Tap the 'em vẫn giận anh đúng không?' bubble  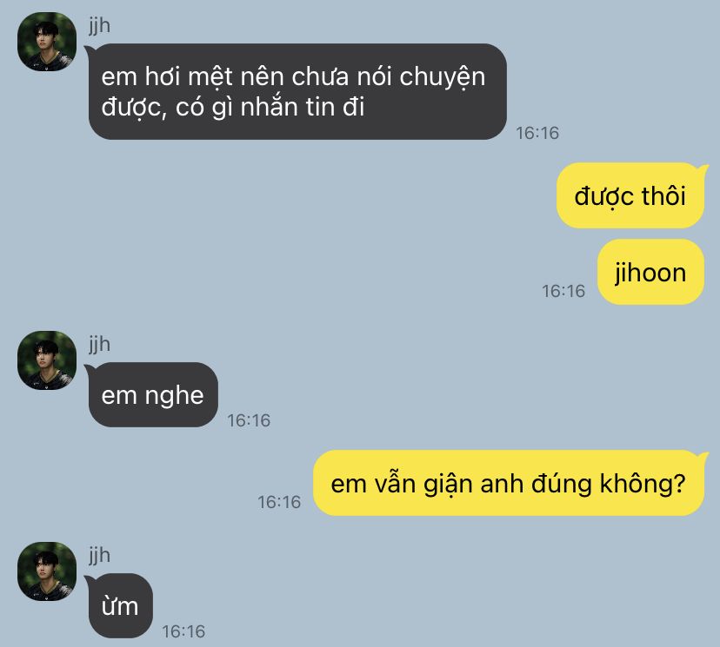point(509,483)
